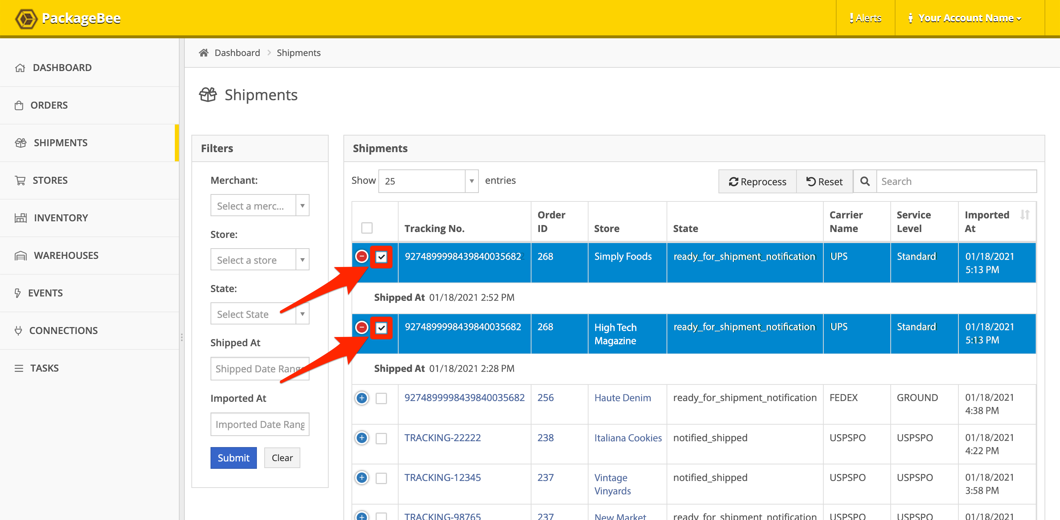Toggle the select-all header checkbox
This screenshot has height=520, width=1060.
point(367,228)
